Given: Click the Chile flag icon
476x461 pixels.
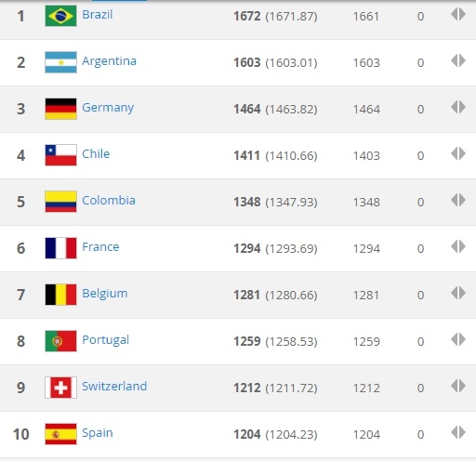Looking at the screenshot, I should click(x=60, y=155).
